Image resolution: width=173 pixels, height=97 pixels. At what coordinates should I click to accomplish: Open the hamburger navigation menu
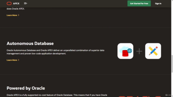tap(25, 4)
